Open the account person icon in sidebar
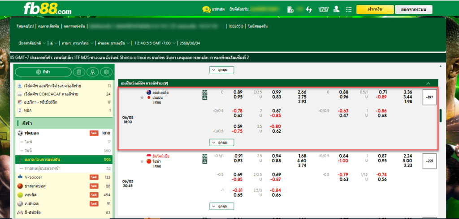This screenshot has width=459, height=219. [x=93, y=72]
